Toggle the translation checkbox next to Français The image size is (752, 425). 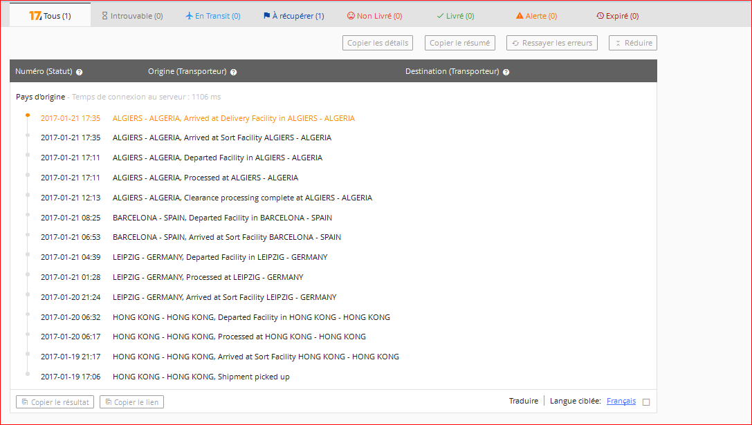[646, 402]
